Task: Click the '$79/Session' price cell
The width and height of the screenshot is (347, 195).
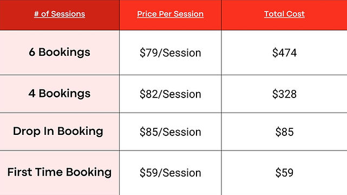Action: (170, 53)
